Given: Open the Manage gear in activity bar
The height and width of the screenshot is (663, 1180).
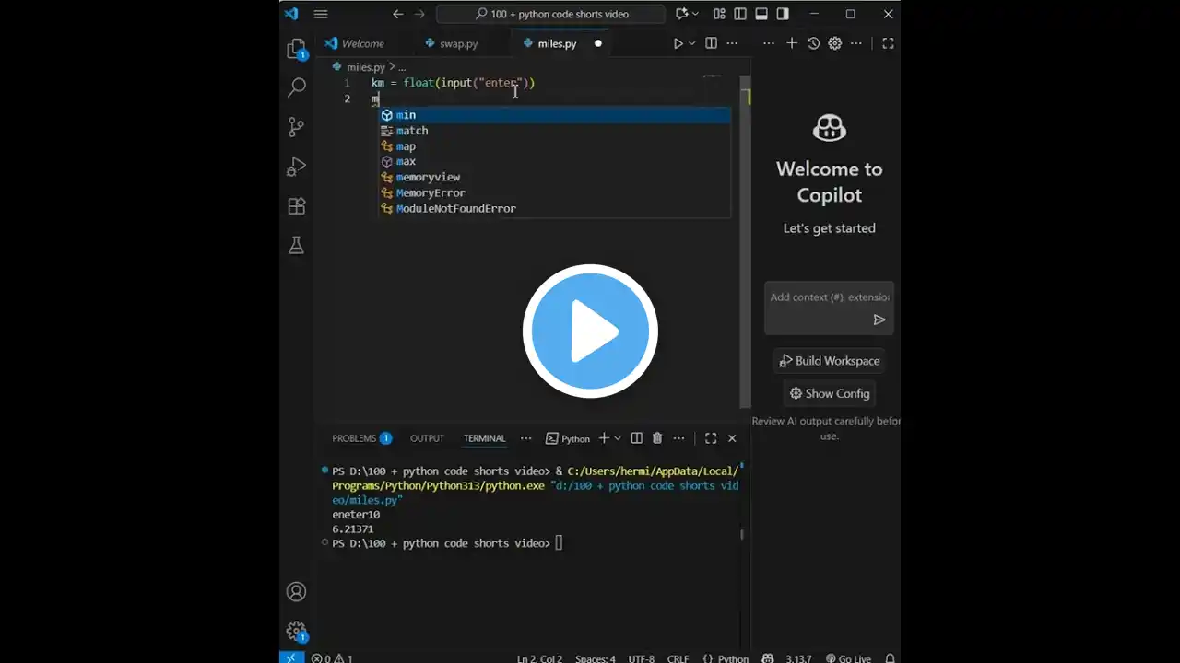Looking at the screenshot, I should pyautogui.click(x=296, y=632).
